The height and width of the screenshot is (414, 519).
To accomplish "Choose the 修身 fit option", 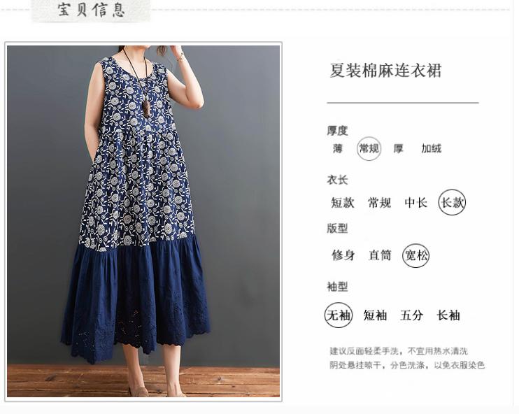I will click(x=343, y=255).
